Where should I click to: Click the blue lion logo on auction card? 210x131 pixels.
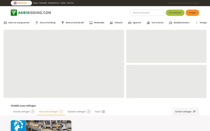[18, 125]
